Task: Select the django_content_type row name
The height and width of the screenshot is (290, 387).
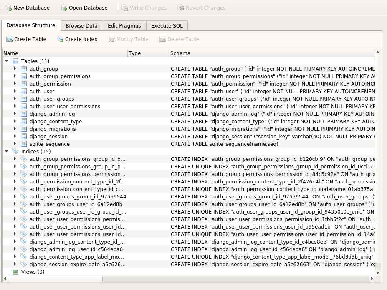Action: 56,122
